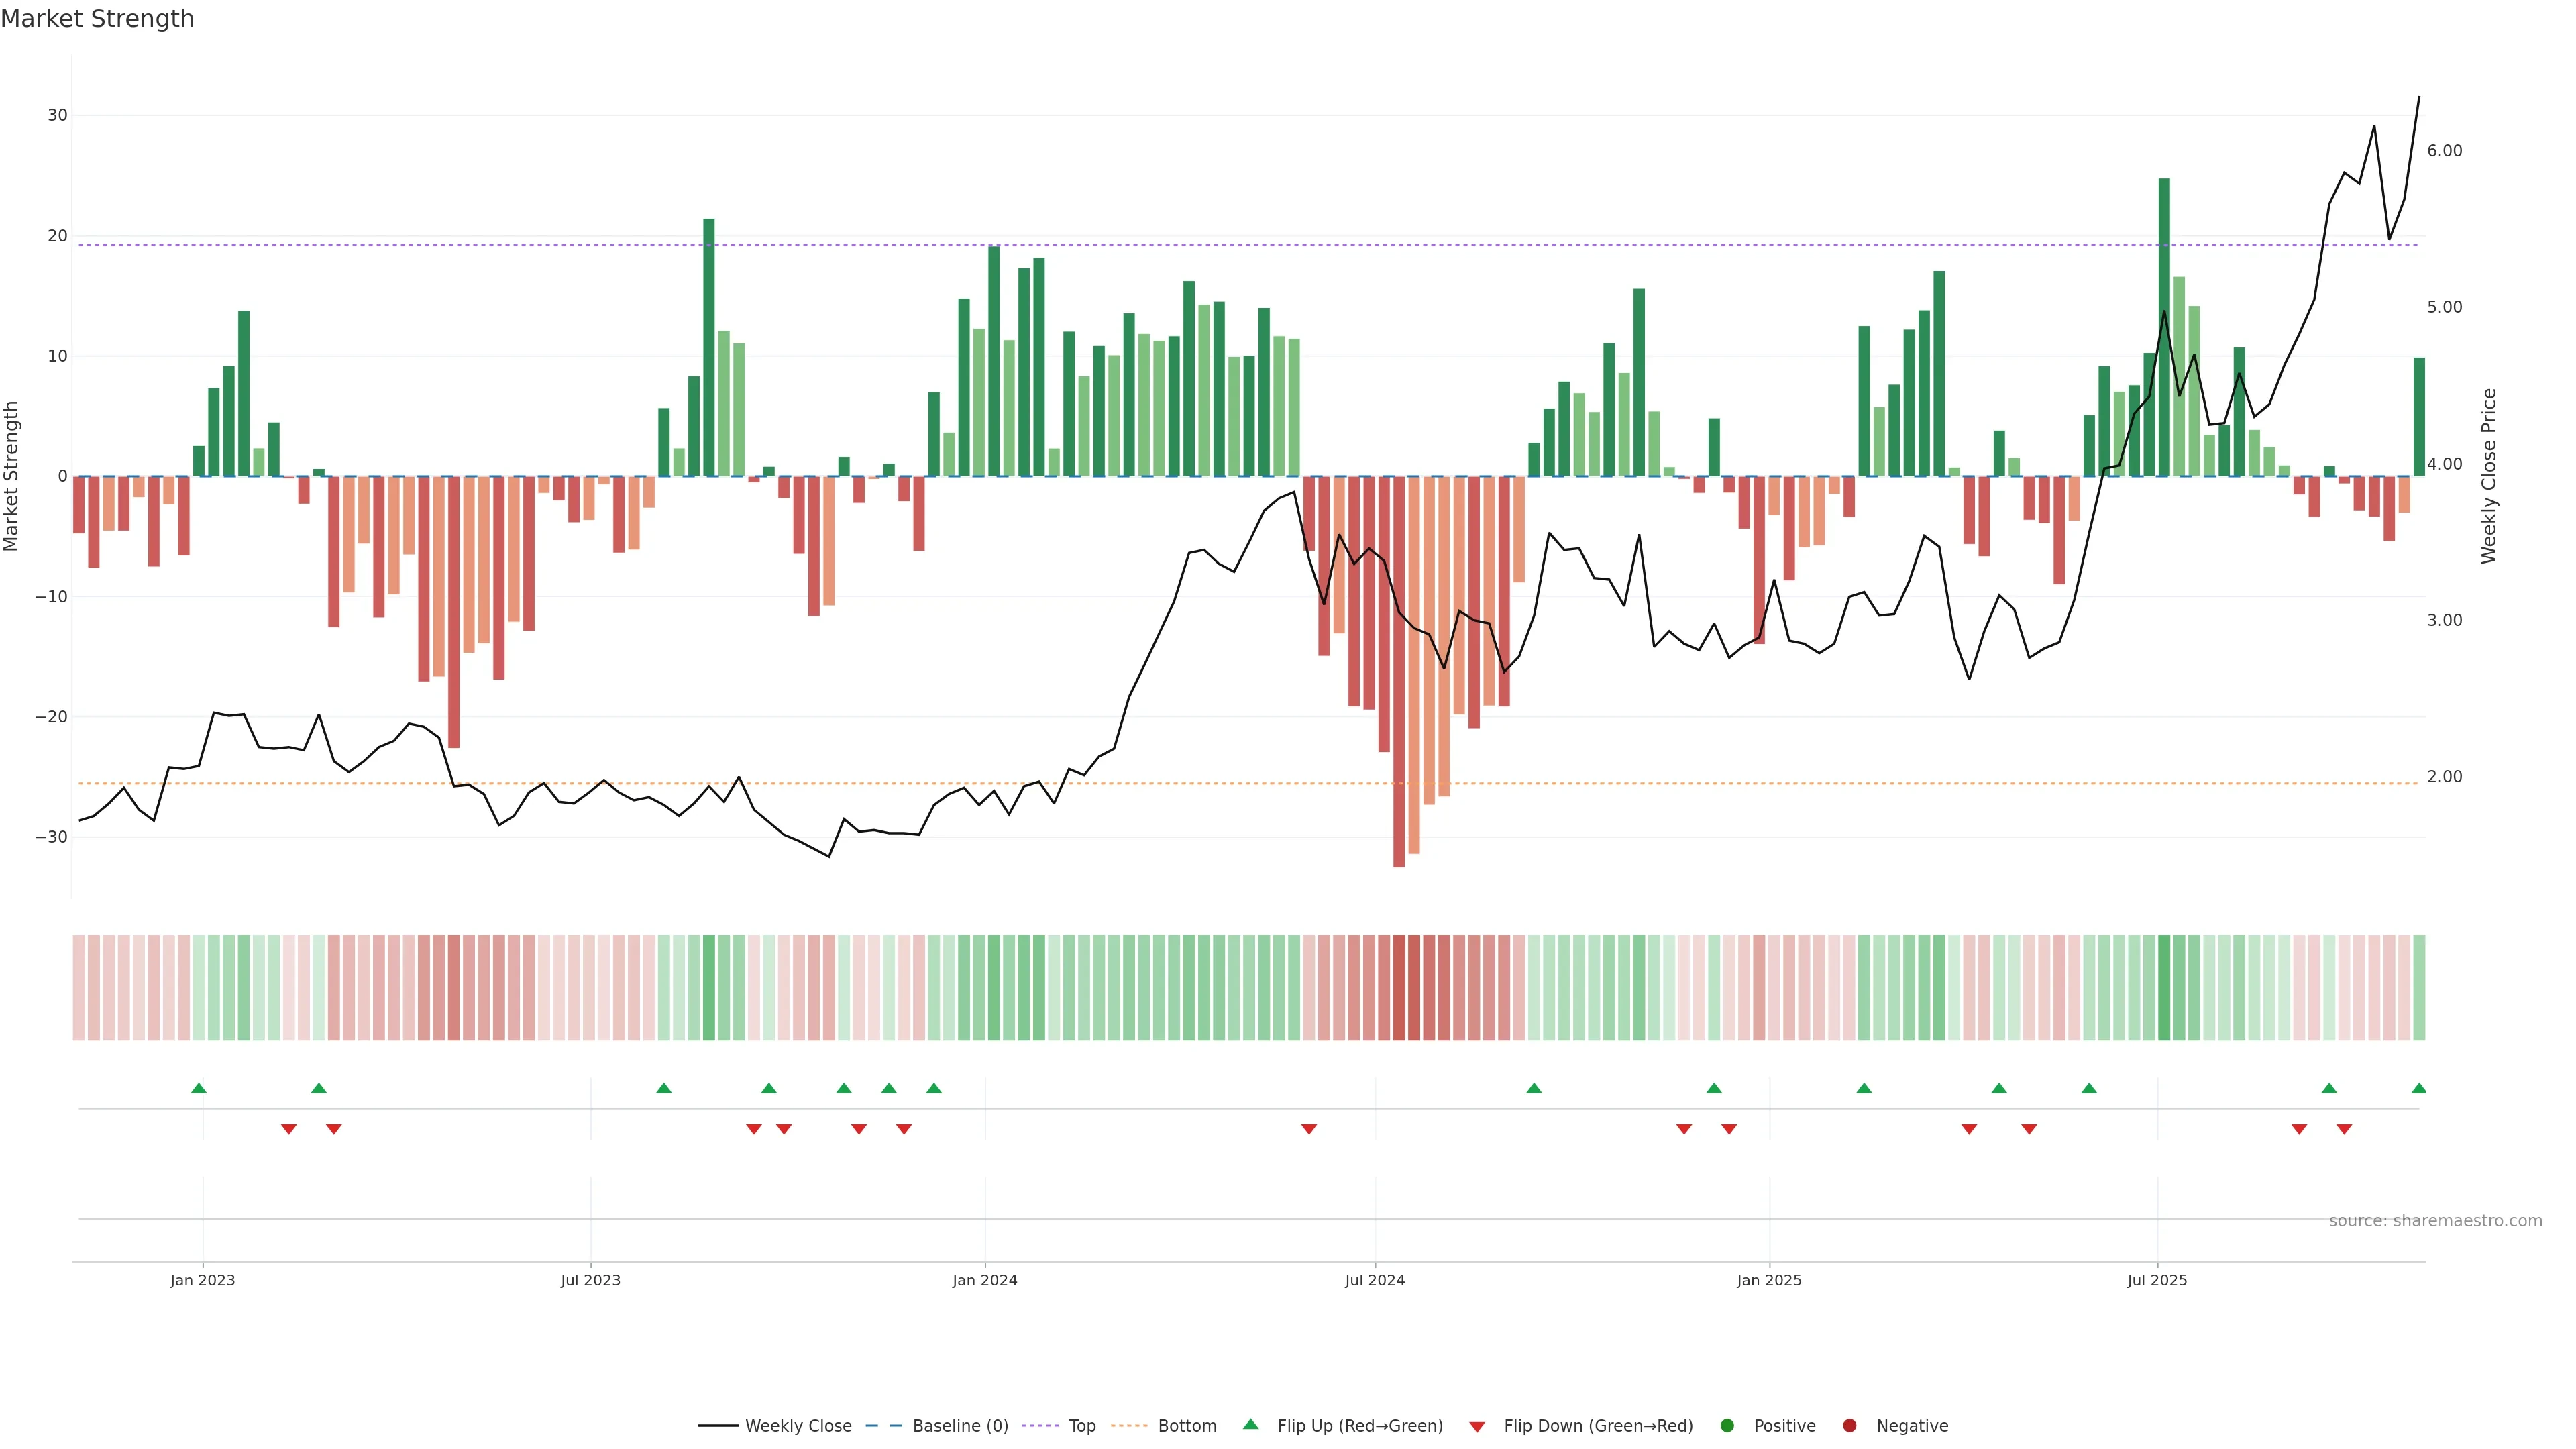The width and height of the screenshot is (2576, 1449).
Task: Click the Negative red dot legend icon
Action: coord(1849,1426)
